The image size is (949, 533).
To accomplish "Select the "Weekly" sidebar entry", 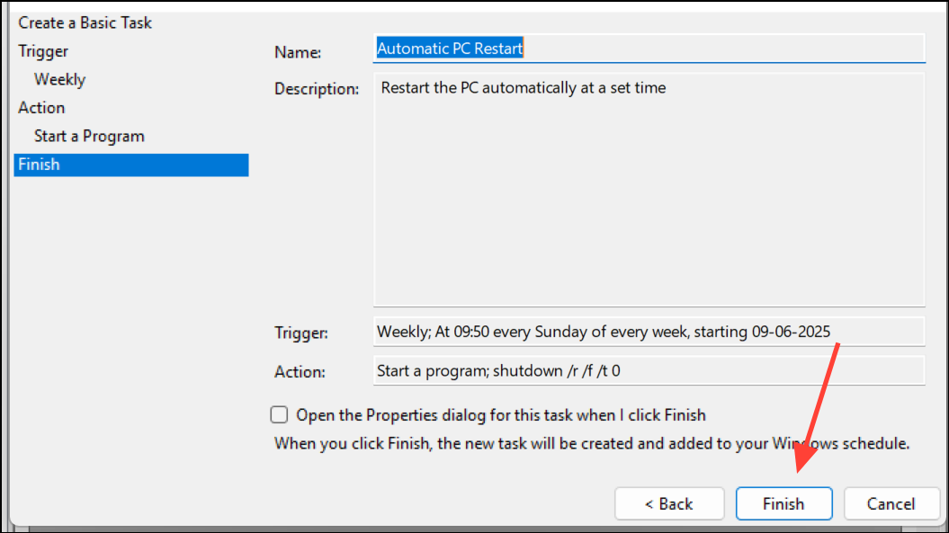I will [x=59, y=79].
